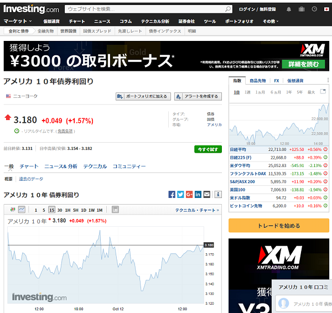The width and height of the screenshot is (332, 313).
Task: Open the notifications bell icon
Action: pos(289,9)
